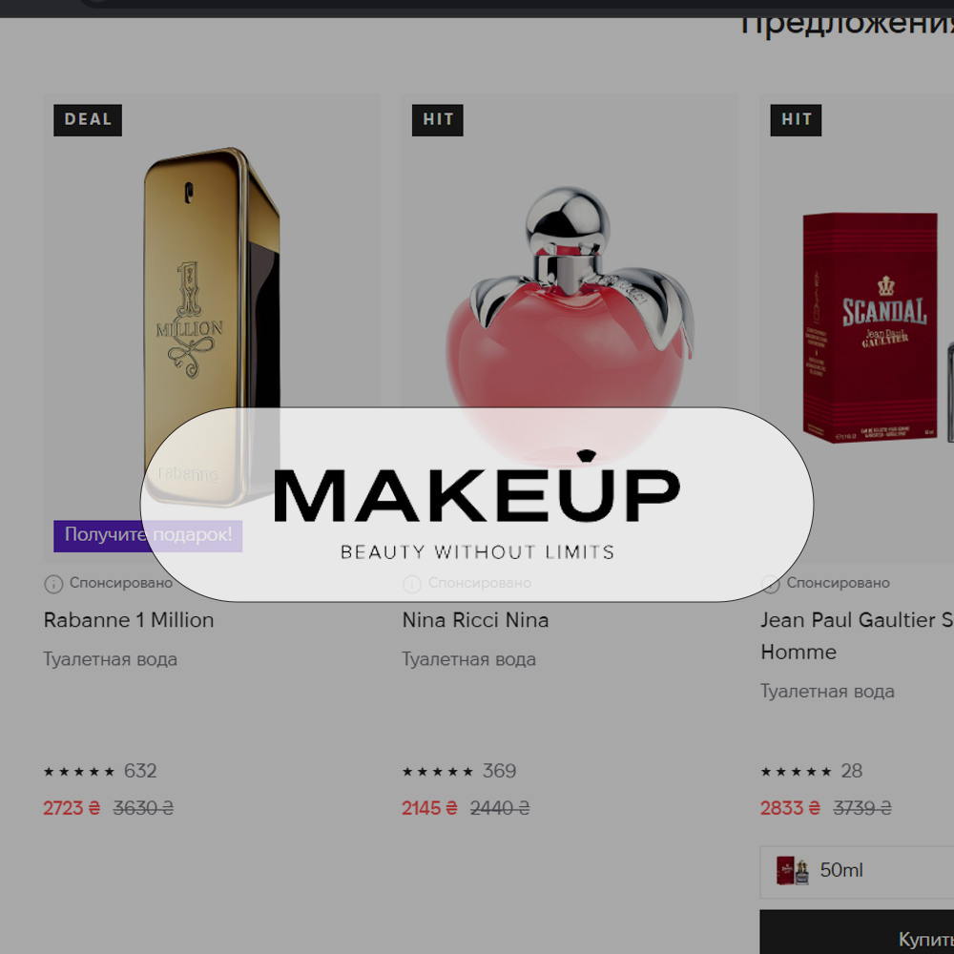
Task: Open the Jean Paul Gaultier product title link
Action: click(x=857, y=635)
